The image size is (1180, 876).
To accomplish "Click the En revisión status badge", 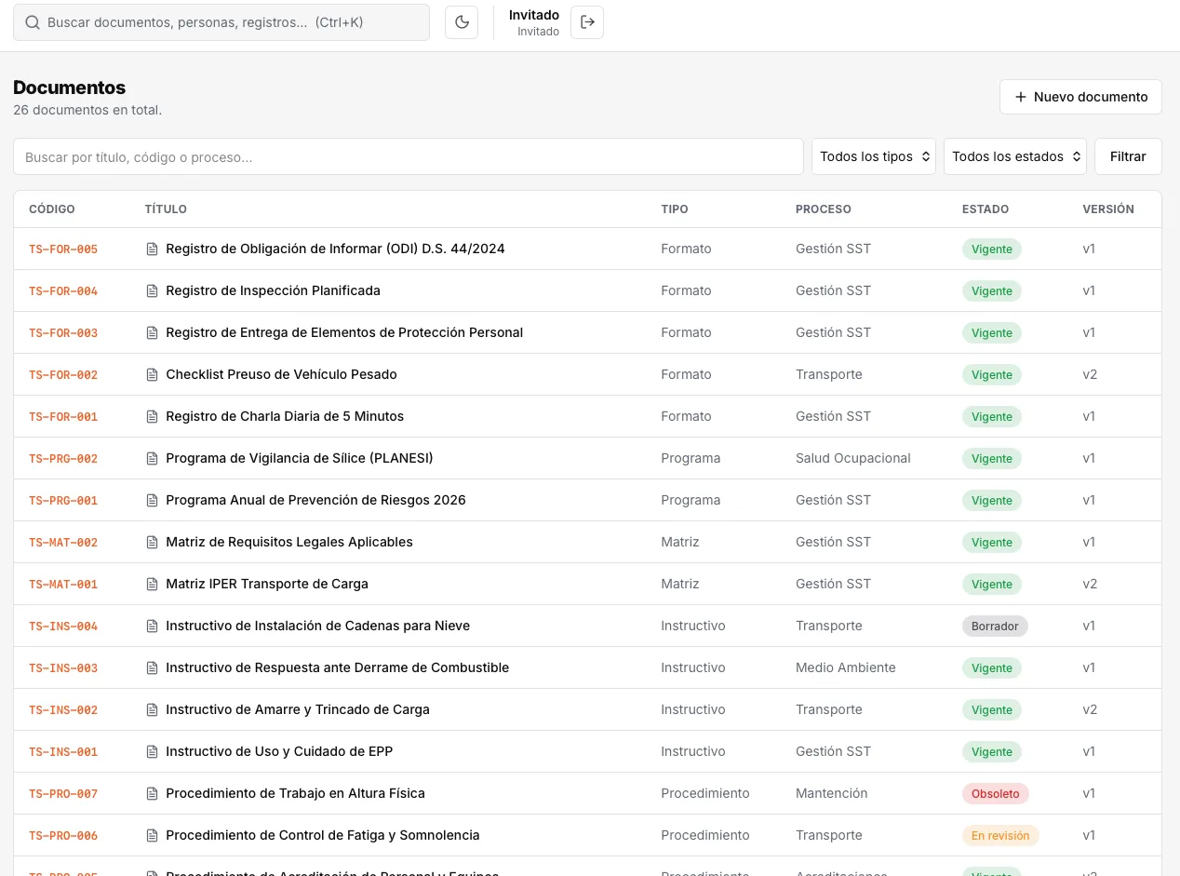I will coord(1000,835).
